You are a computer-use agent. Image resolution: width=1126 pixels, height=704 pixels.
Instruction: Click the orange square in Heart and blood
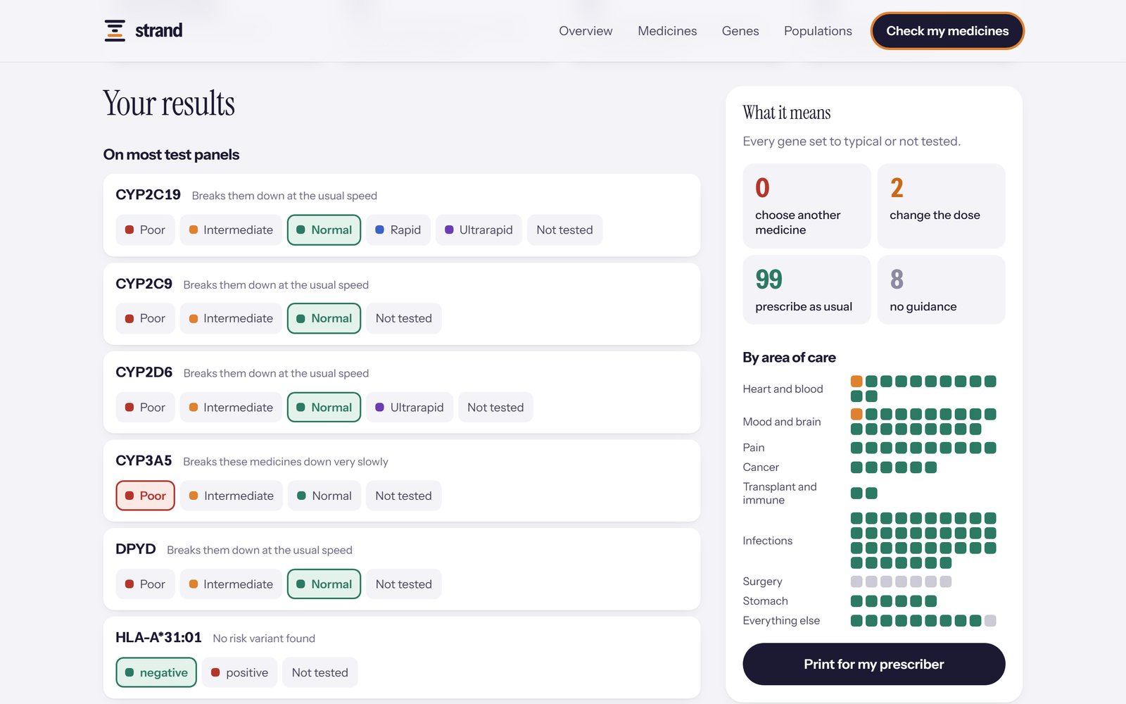click(856, 382)
